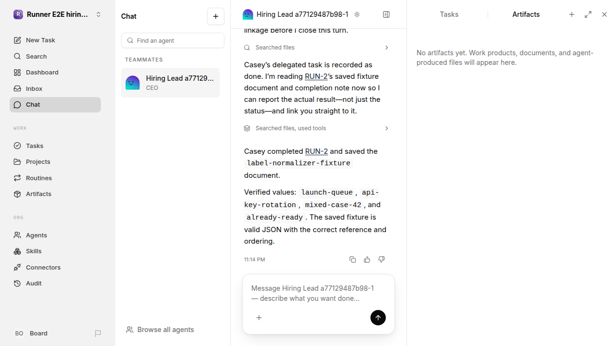Add item with right panel plus icon
The width and height of the screenshot is (615, 346).
[x=572, y=14]
